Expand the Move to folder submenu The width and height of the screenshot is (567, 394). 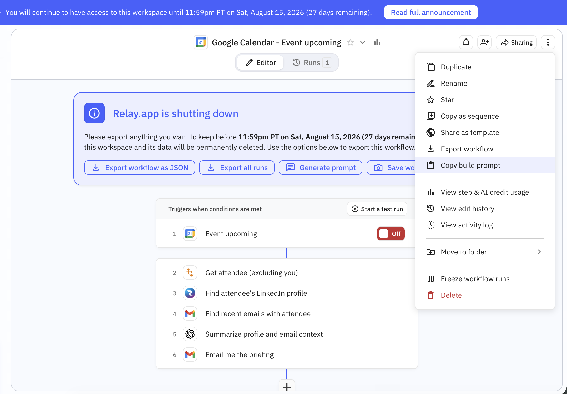coord(485,252)
